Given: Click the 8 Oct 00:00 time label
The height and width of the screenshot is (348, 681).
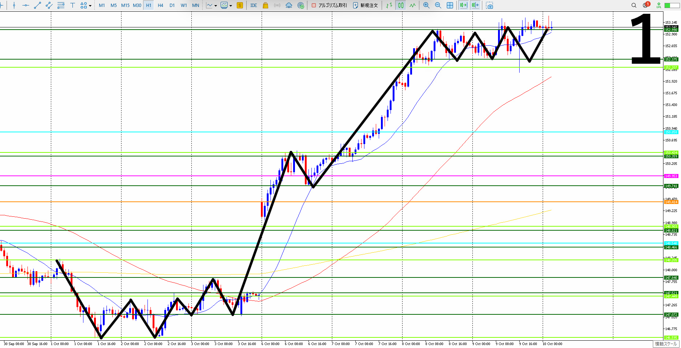Looking at the screenshot, I should coord(411,344).
